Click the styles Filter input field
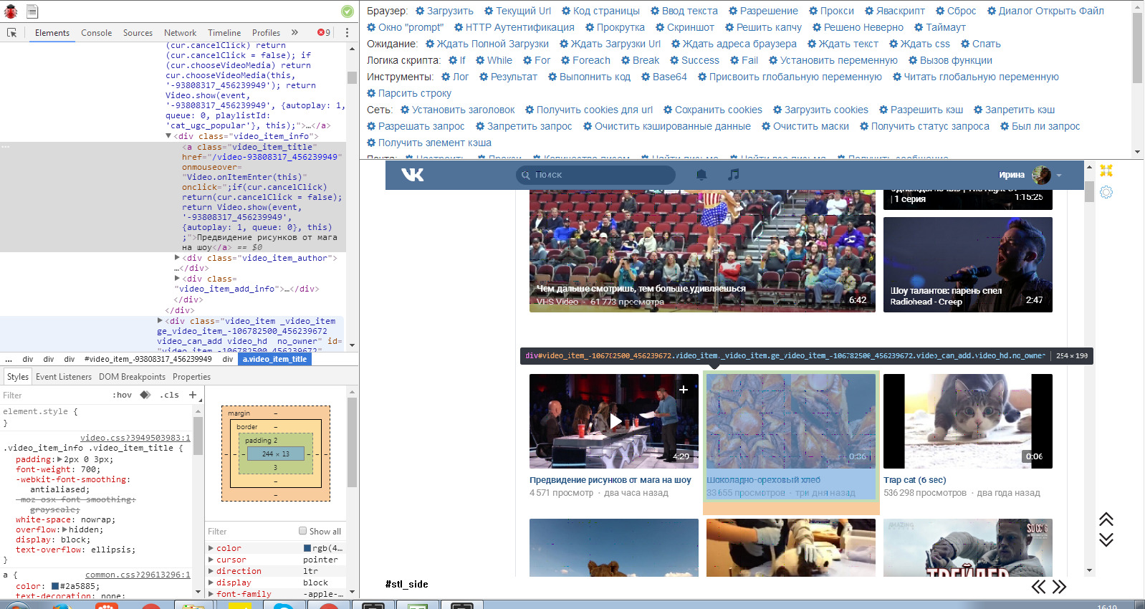This screenshot has height=609, width=1145. [54, 395]
